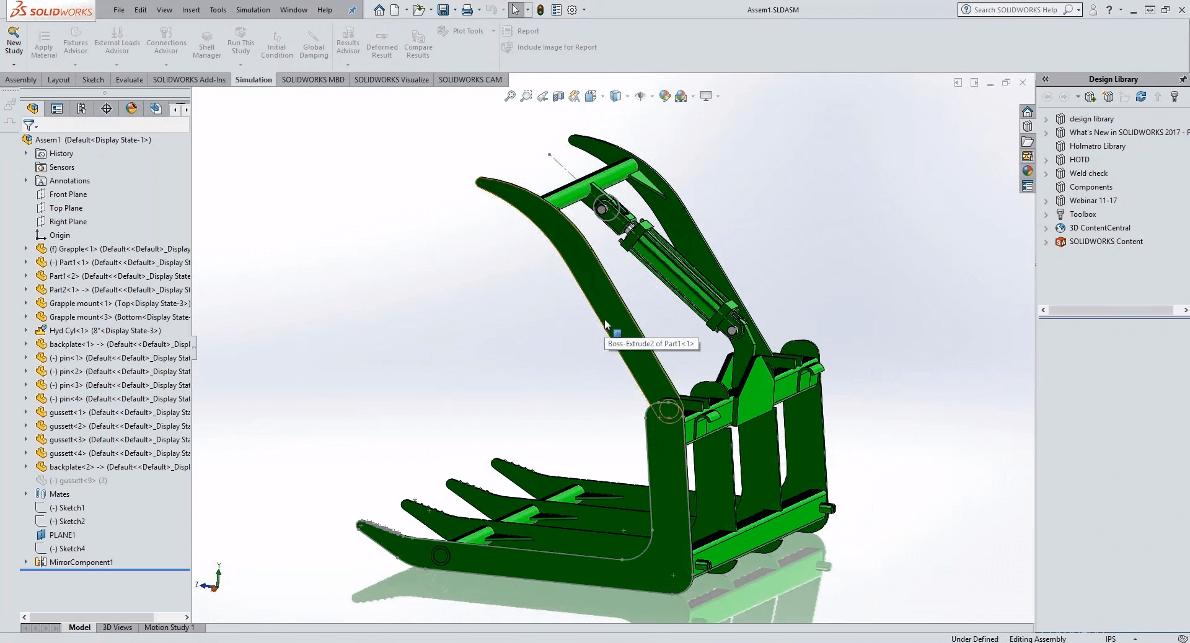Select the Compare Results tool

[x=418, y=42]
